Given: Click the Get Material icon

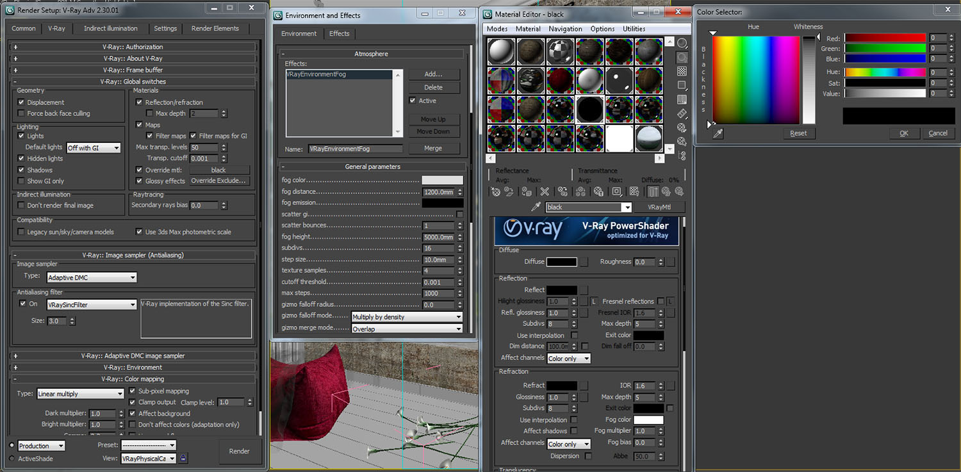Looking at the screenshot, I should 495,191.
